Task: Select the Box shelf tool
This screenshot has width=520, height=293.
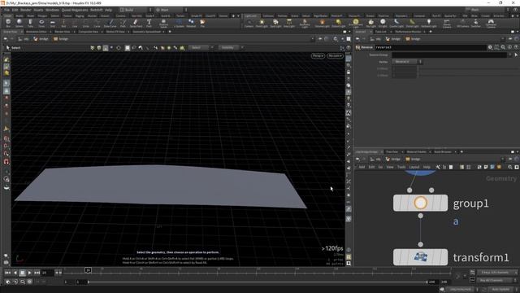Action: click(x=8, y=23)
